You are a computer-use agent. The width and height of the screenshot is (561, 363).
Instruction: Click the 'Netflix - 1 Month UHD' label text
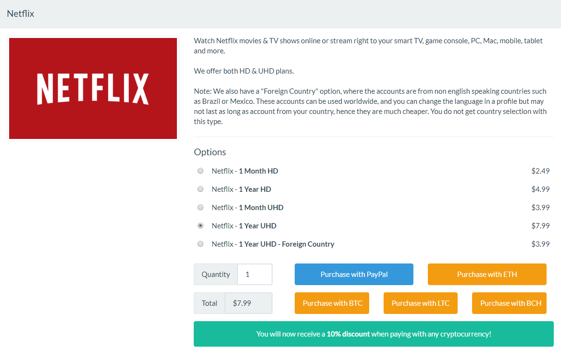(248, 207)
